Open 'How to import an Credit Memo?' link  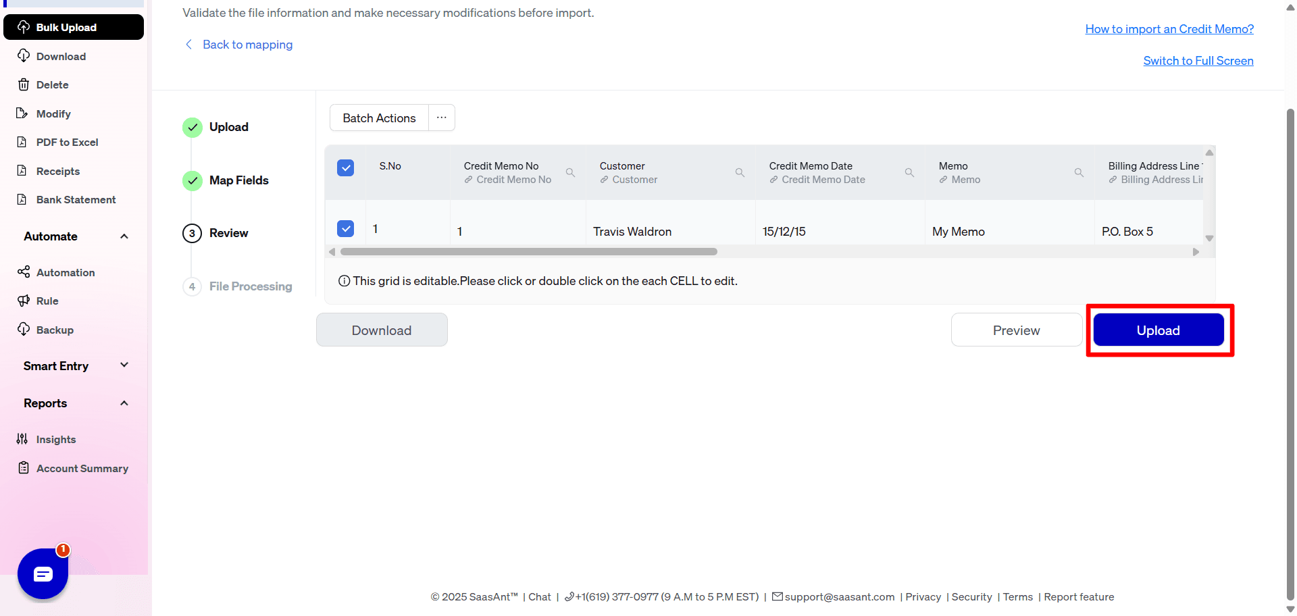tap(1169, 29)
